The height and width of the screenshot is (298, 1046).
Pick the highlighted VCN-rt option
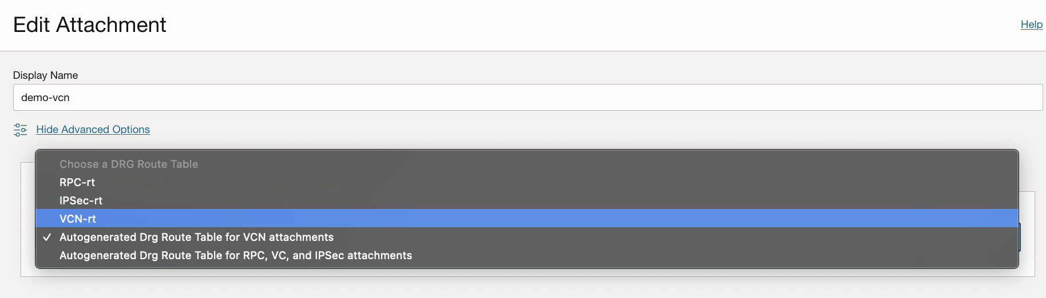(x=78, y=219)
